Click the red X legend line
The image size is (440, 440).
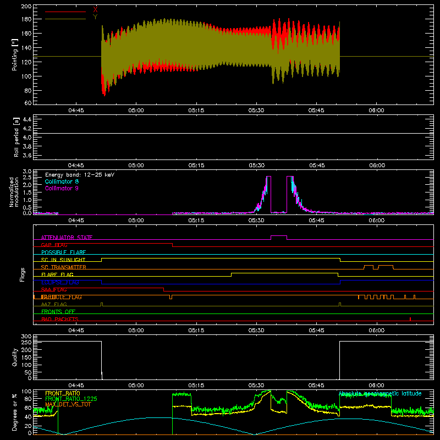tap(65, 12)
